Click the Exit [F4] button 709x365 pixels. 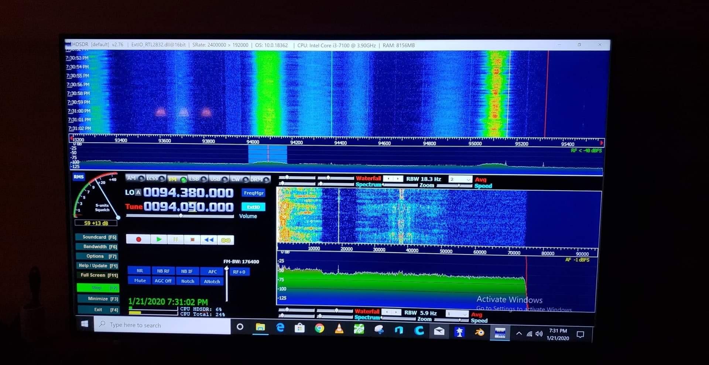point(99,310)
